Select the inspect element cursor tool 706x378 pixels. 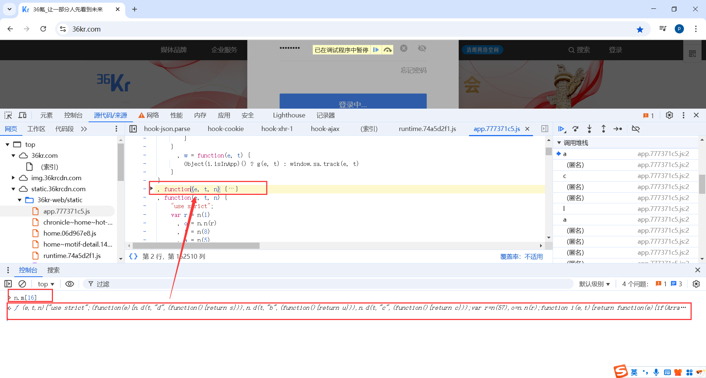[8, 115]
